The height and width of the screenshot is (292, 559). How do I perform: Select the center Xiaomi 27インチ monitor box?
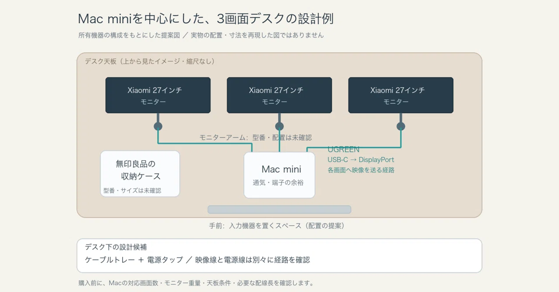(279, 95)
